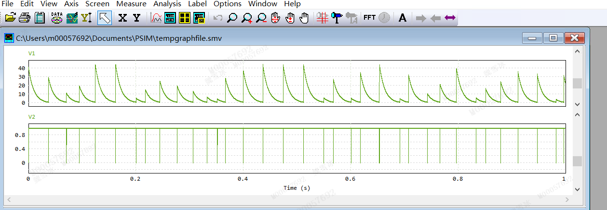607x210 pixels.
Task: Open the Screen menu
Action: [x=97, y=4]
